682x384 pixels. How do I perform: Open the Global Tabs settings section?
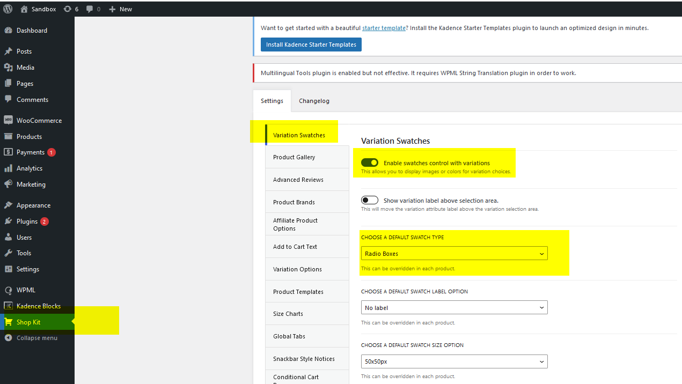(307, 336)
